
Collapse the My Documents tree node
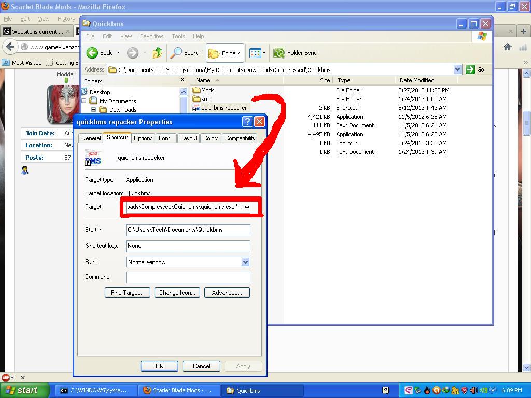[x=85, y=101]
